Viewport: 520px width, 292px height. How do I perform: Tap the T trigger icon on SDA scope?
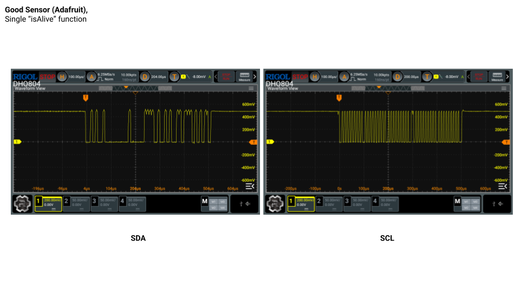click(174, 77)
